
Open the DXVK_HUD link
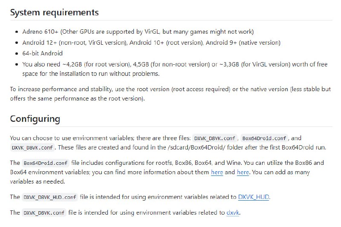pos(254,197)
